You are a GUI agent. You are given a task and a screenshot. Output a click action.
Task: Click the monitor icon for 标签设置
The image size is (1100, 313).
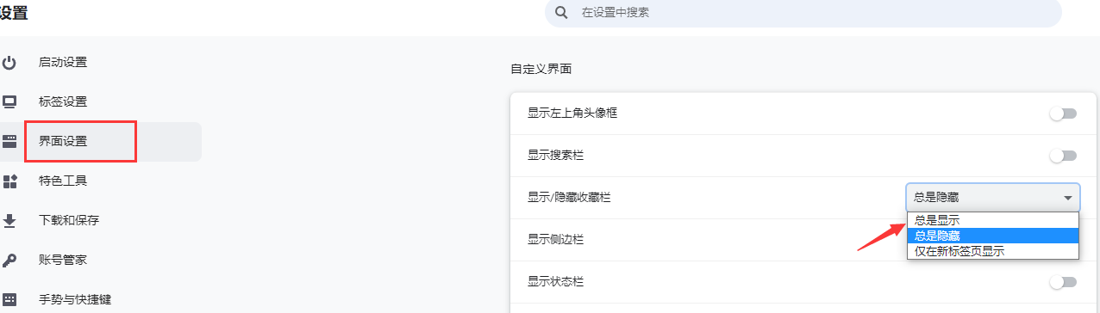point(9,101)
